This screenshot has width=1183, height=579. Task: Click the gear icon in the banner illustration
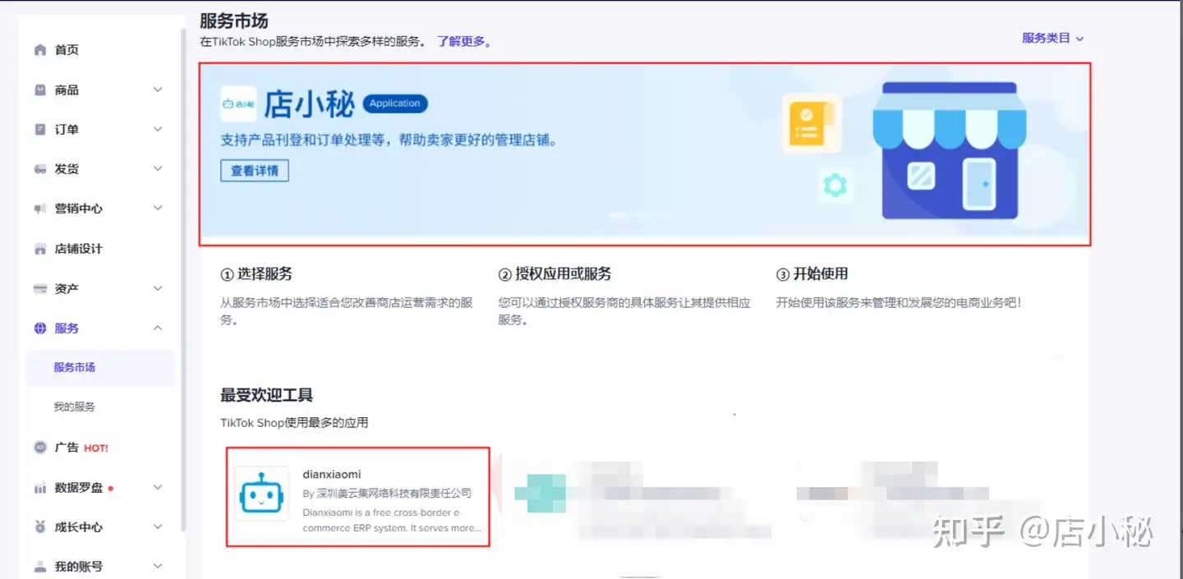(835, 185)
